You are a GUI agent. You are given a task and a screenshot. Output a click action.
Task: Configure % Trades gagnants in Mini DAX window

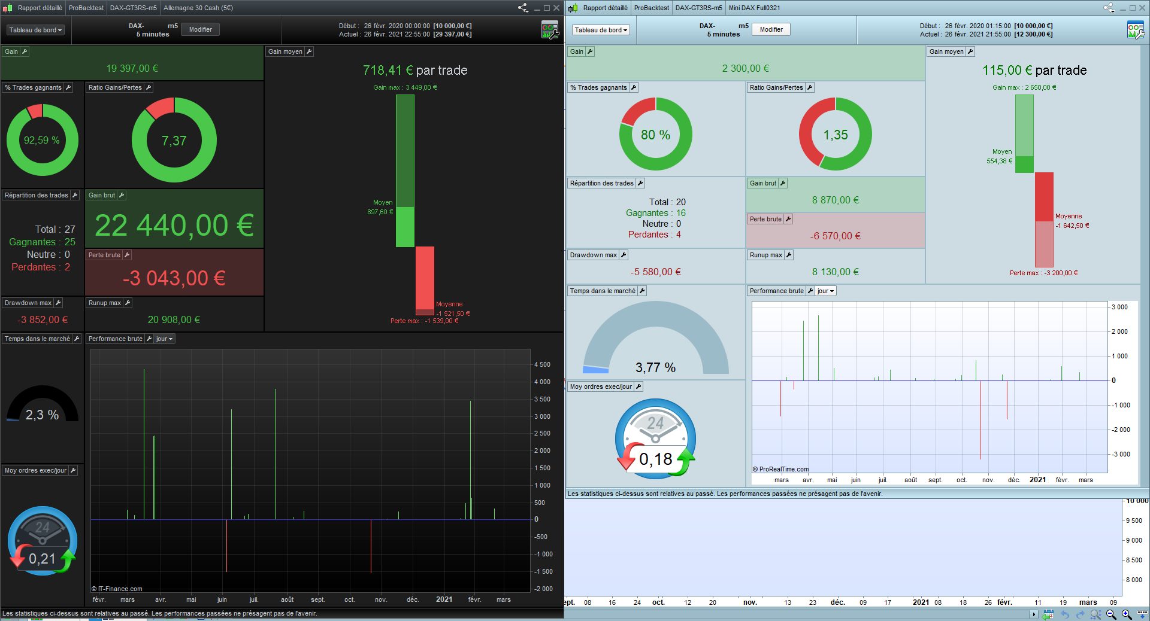click(x=634, y=88)
